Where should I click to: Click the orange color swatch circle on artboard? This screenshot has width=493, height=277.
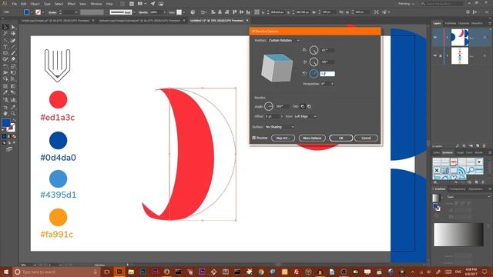coord(59,217)
